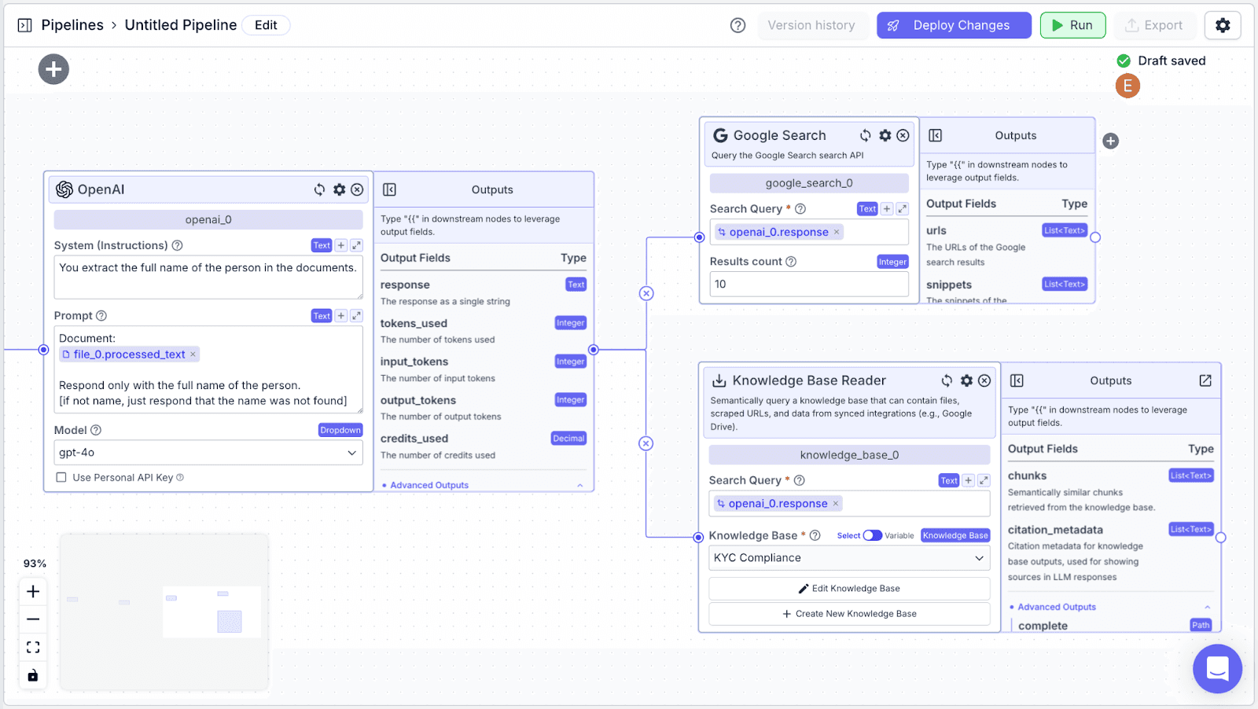Remove openai_0.response chip in Google Search Query
1258x709 pixels.
(837, 232)
